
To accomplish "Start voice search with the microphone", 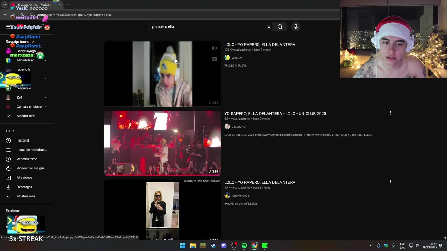I will click(x=296, y=27).
